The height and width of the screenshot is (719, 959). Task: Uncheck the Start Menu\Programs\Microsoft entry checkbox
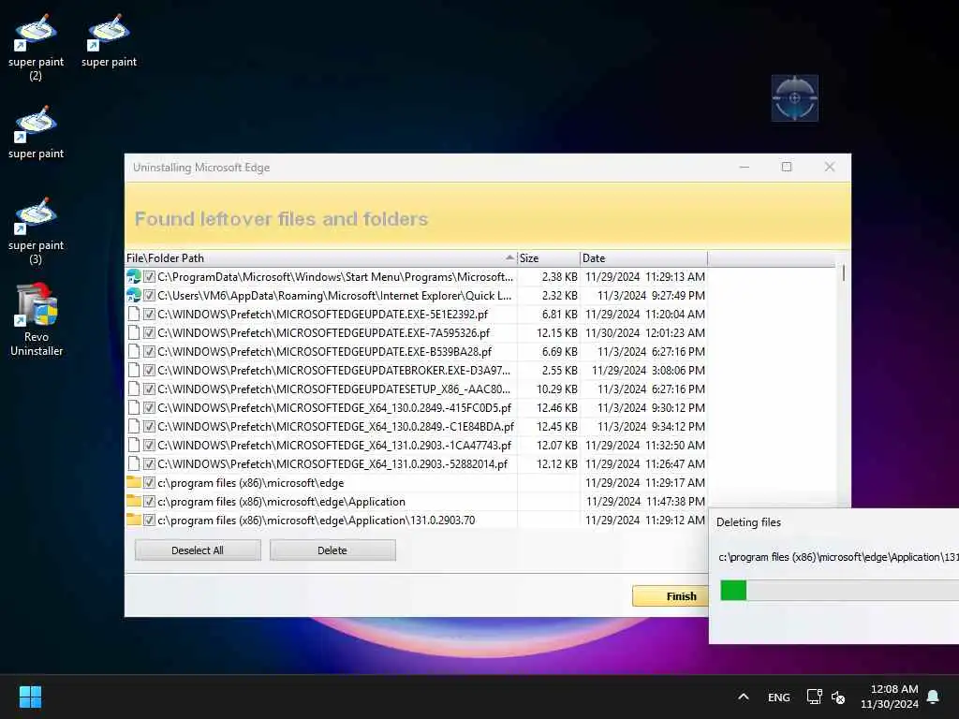[149, 277]
